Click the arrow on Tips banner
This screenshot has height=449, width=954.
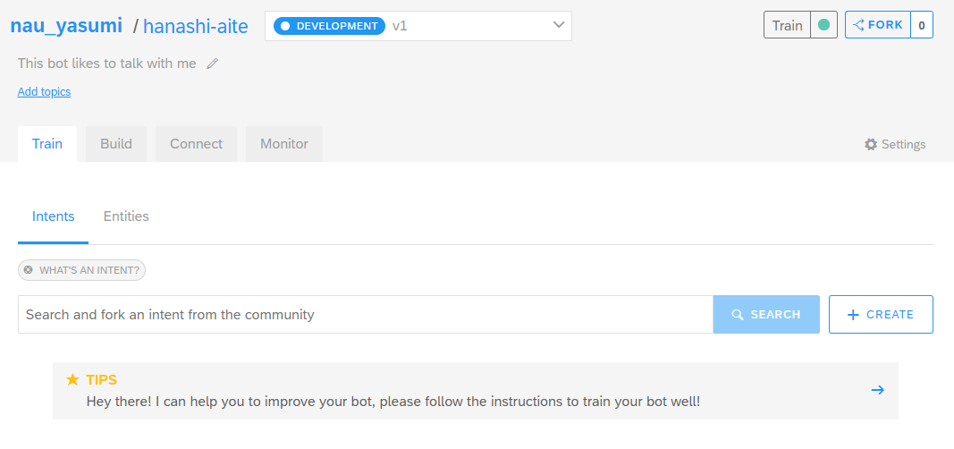pos(877,390)
